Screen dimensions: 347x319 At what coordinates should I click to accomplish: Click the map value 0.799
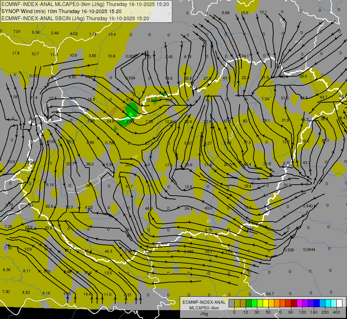coord(110,143)
